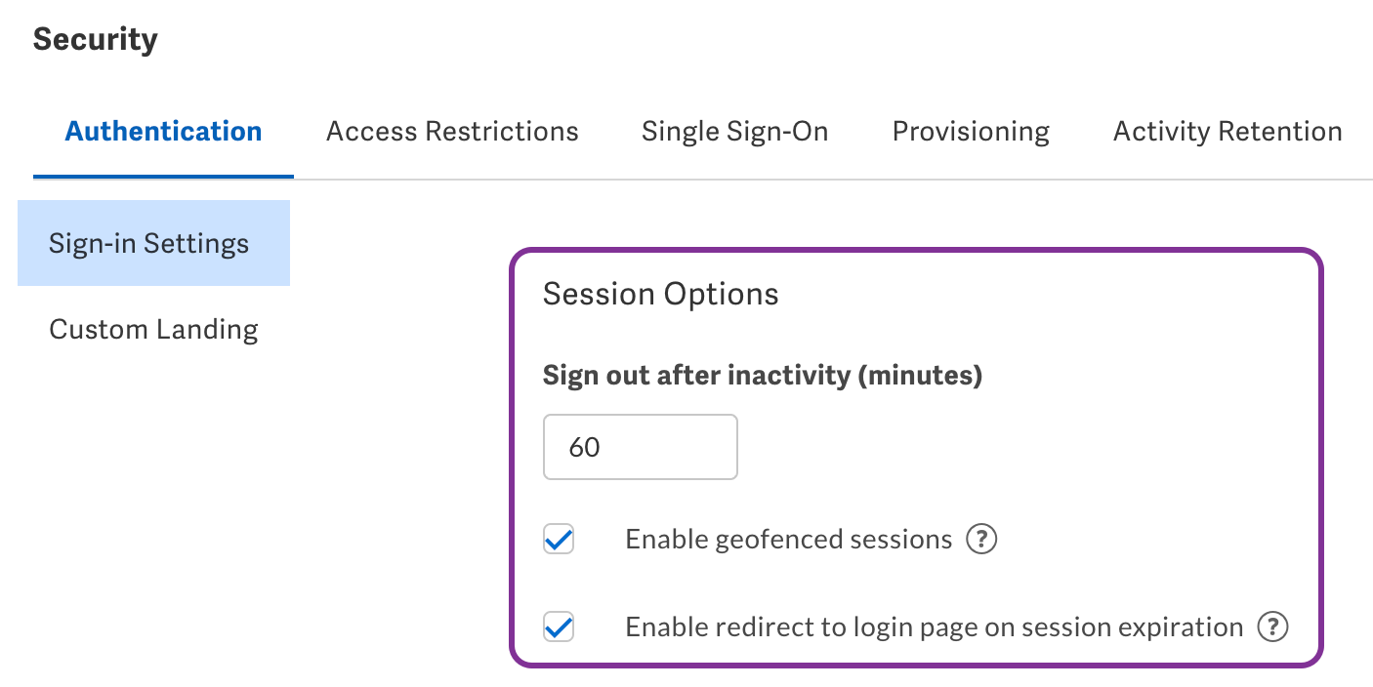Switch to the Access Restrictions tab
This screenshot has width=1373, height=687.
(x=451, y=131)
